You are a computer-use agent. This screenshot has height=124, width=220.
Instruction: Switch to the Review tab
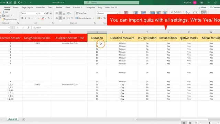click(59, 8)
